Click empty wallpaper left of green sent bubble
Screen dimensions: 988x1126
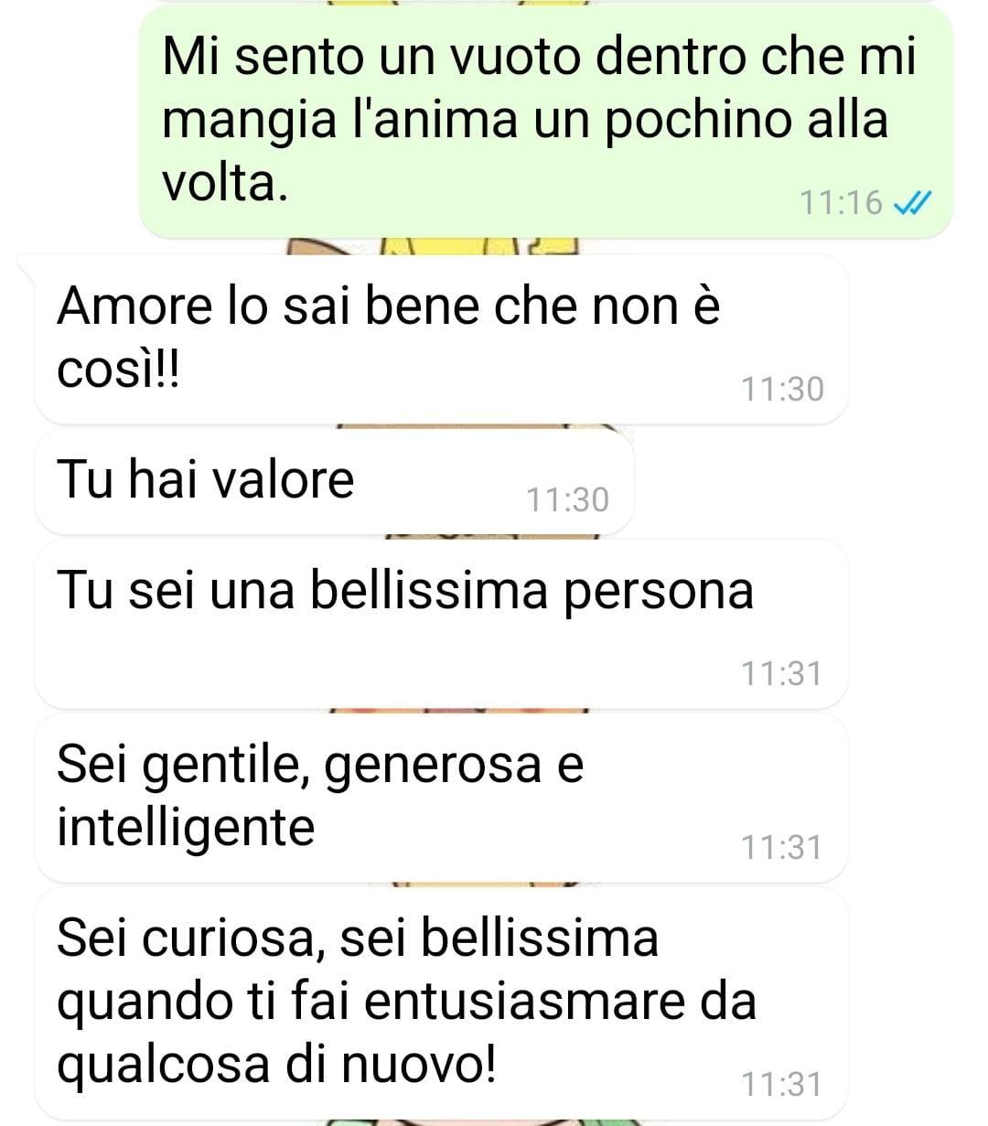[x=69, y=122]
